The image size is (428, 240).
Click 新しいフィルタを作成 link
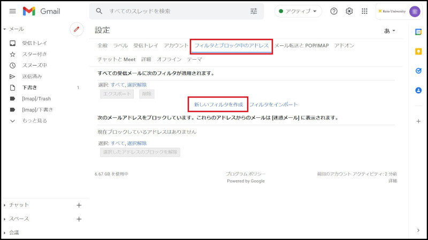coord(218,105)
